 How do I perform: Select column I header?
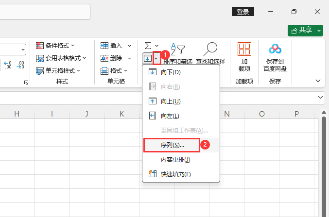pos(52,114)
